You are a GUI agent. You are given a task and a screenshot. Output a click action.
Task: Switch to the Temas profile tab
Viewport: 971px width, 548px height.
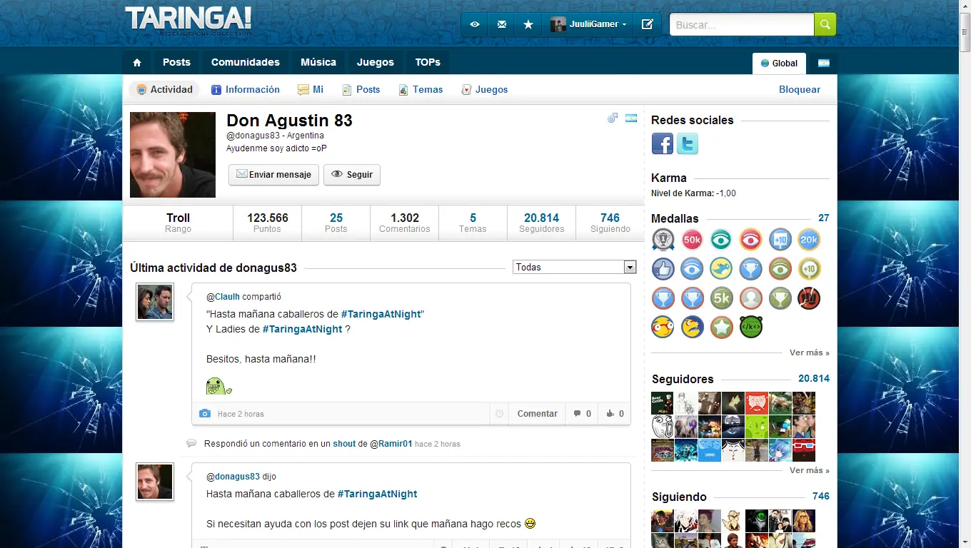point(421,89)
